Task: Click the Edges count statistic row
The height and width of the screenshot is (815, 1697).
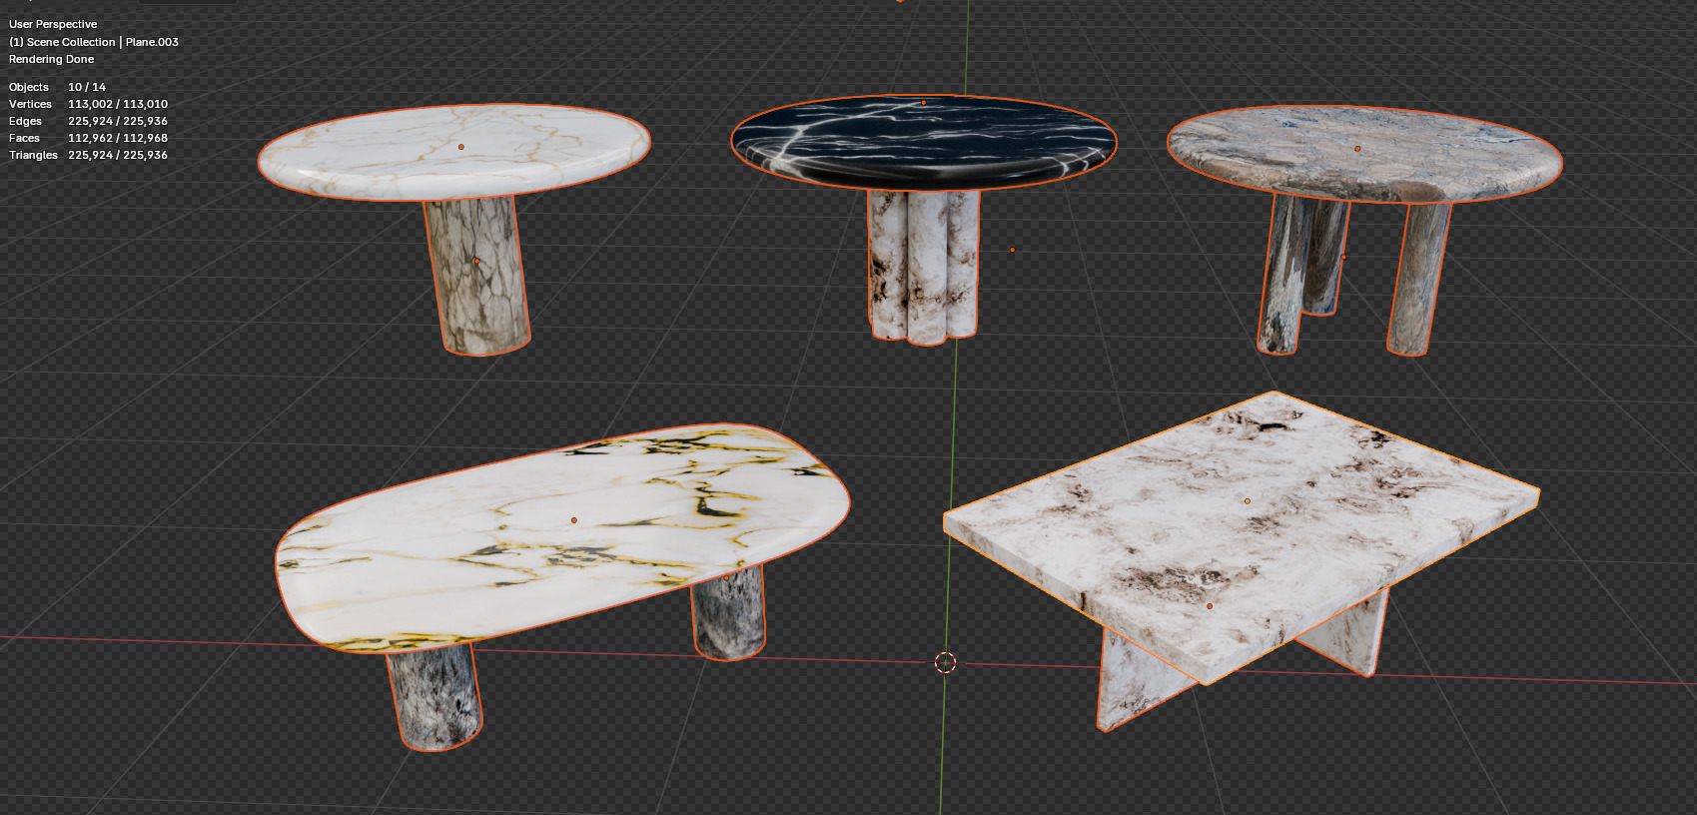Action: [88, 121]
